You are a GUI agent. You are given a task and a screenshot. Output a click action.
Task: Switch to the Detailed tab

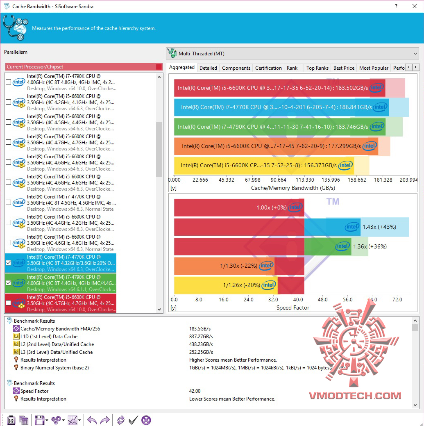point(208,68)
